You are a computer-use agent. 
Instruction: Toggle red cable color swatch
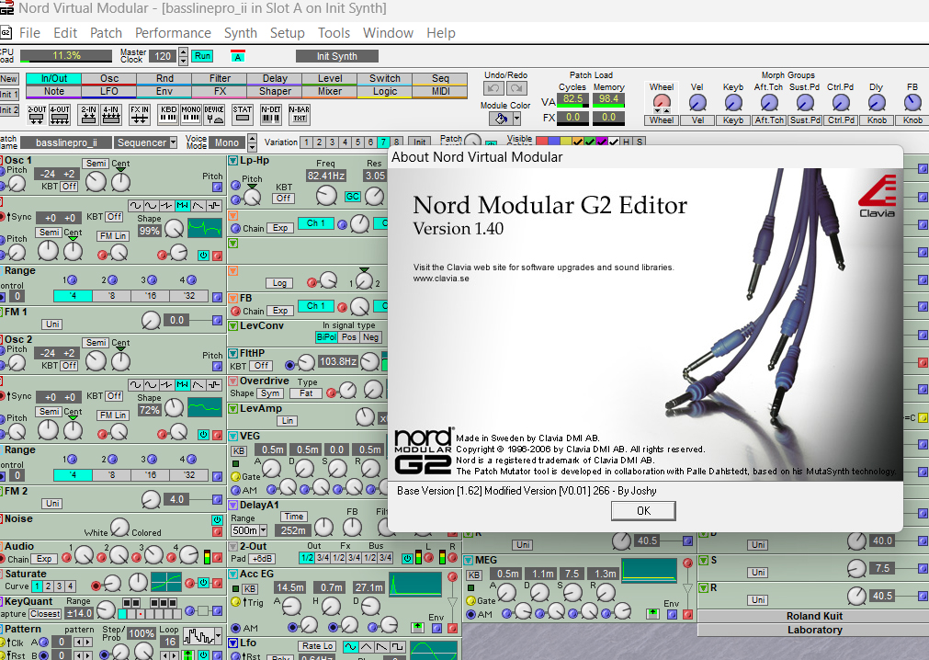541,142
